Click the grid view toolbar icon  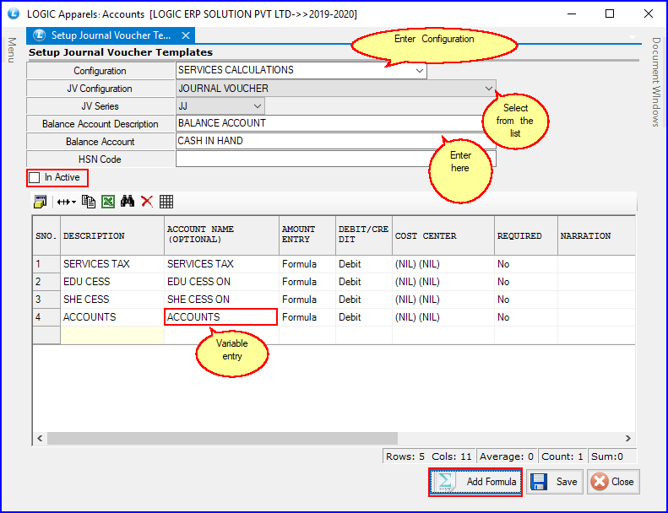coord(166,202)
